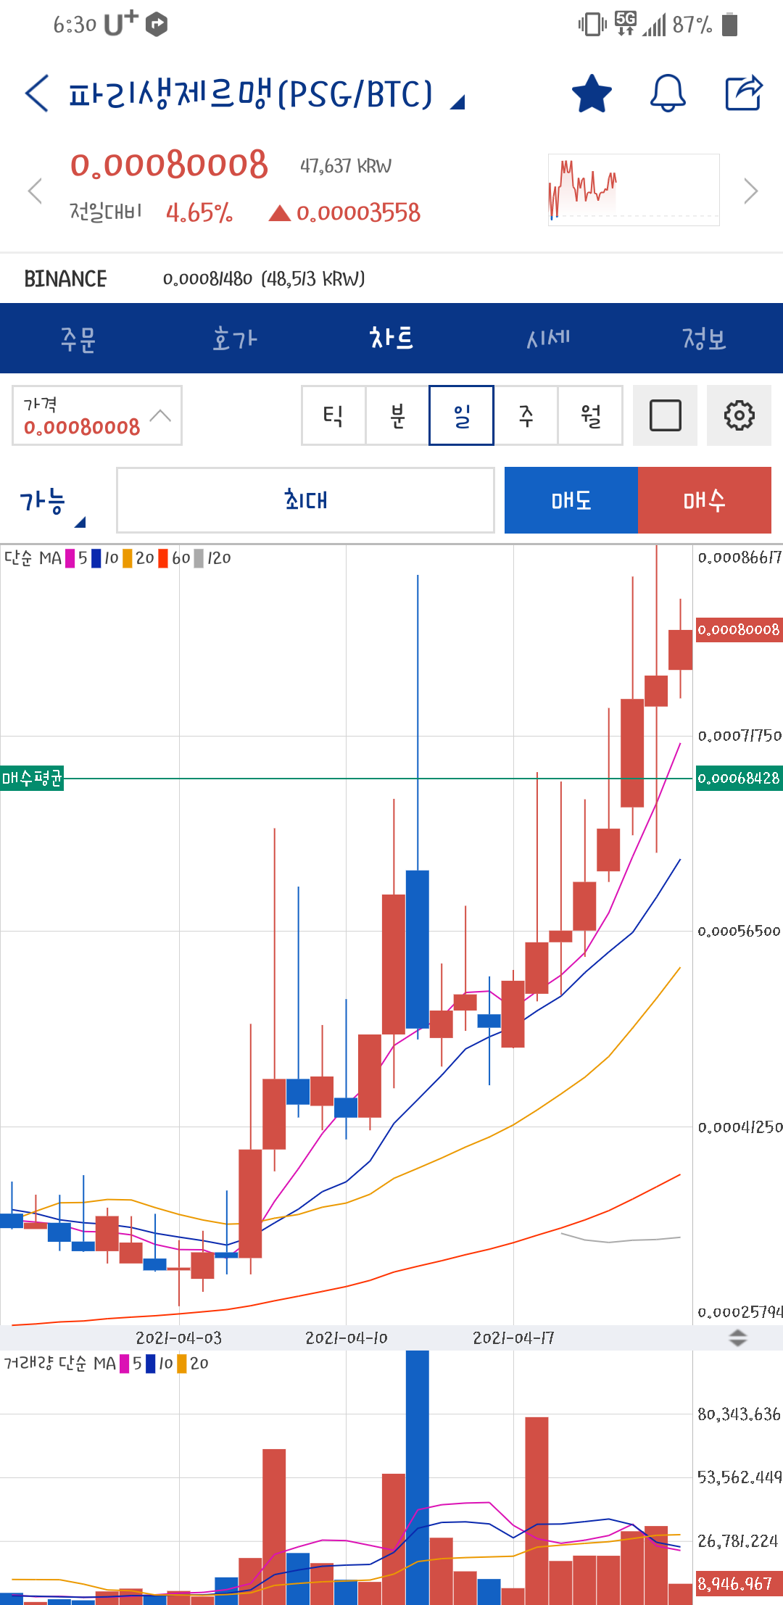Open 가능 dropdown
This screenshot has width=783, height=1605.
click(52, 502)
